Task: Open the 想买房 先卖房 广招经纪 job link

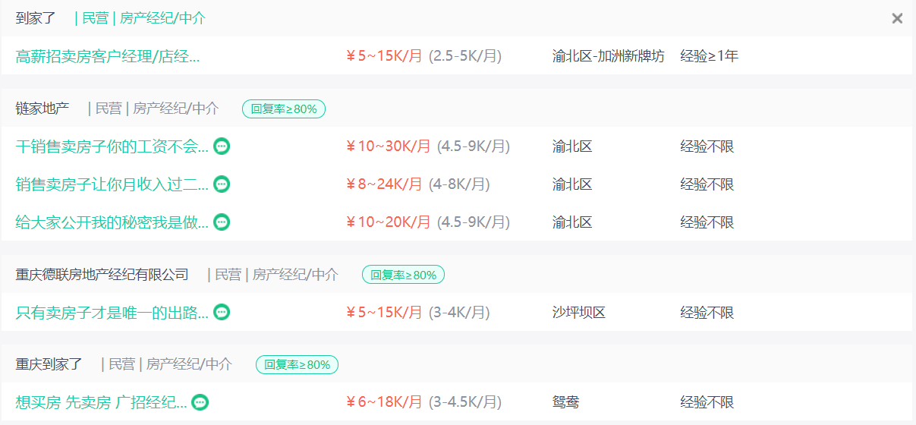Action: click(101, 402)
